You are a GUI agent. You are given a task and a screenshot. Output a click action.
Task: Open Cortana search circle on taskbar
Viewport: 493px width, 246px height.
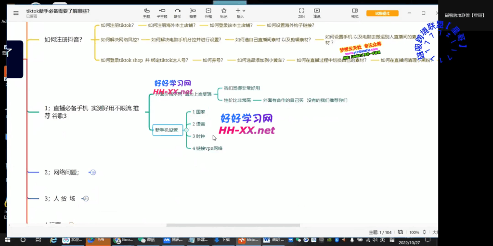pos(23,240)
